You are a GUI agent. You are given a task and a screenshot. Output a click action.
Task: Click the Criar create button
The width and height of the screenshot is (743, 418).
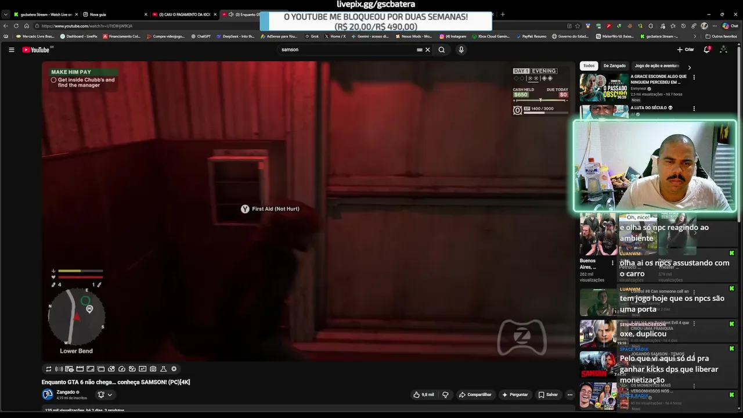click(x=686, y=50)
